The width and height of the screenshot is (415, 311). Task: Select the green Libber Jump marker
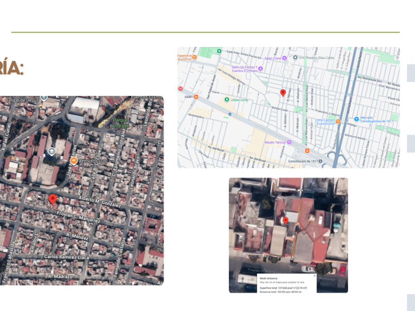[x=227, y=100]
